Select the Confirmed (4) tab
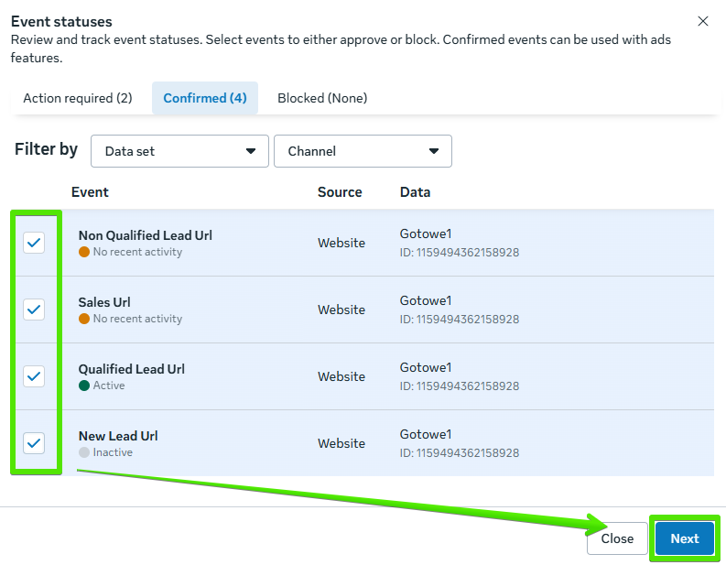 tap(205, 98)
